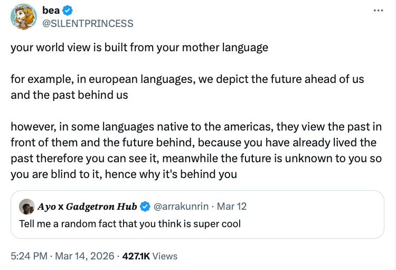Click the verified badge beside bea

pyautogui.click(x=68, y=11)
